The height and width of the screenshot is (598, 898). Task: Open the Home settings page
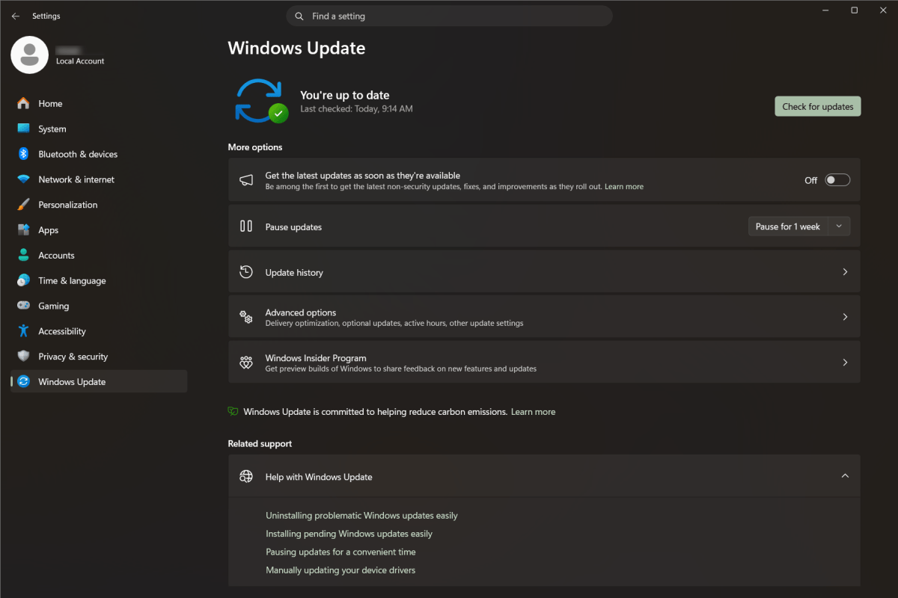click(99, 103)
